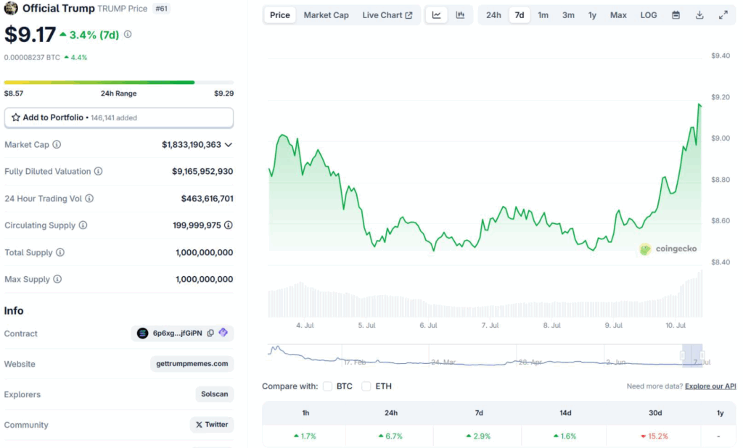Click the 24h column header in table
Image resolution: width=743 pixels, height=448 pixels.
tap(391, 413)
